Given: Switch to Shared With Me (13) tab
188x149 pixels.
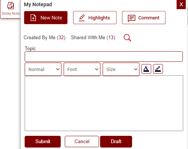Looking at the screenshot, I should pos(93,37).
